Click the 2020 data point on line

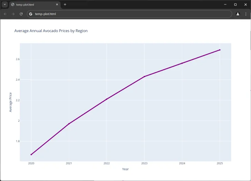(31, 154)
